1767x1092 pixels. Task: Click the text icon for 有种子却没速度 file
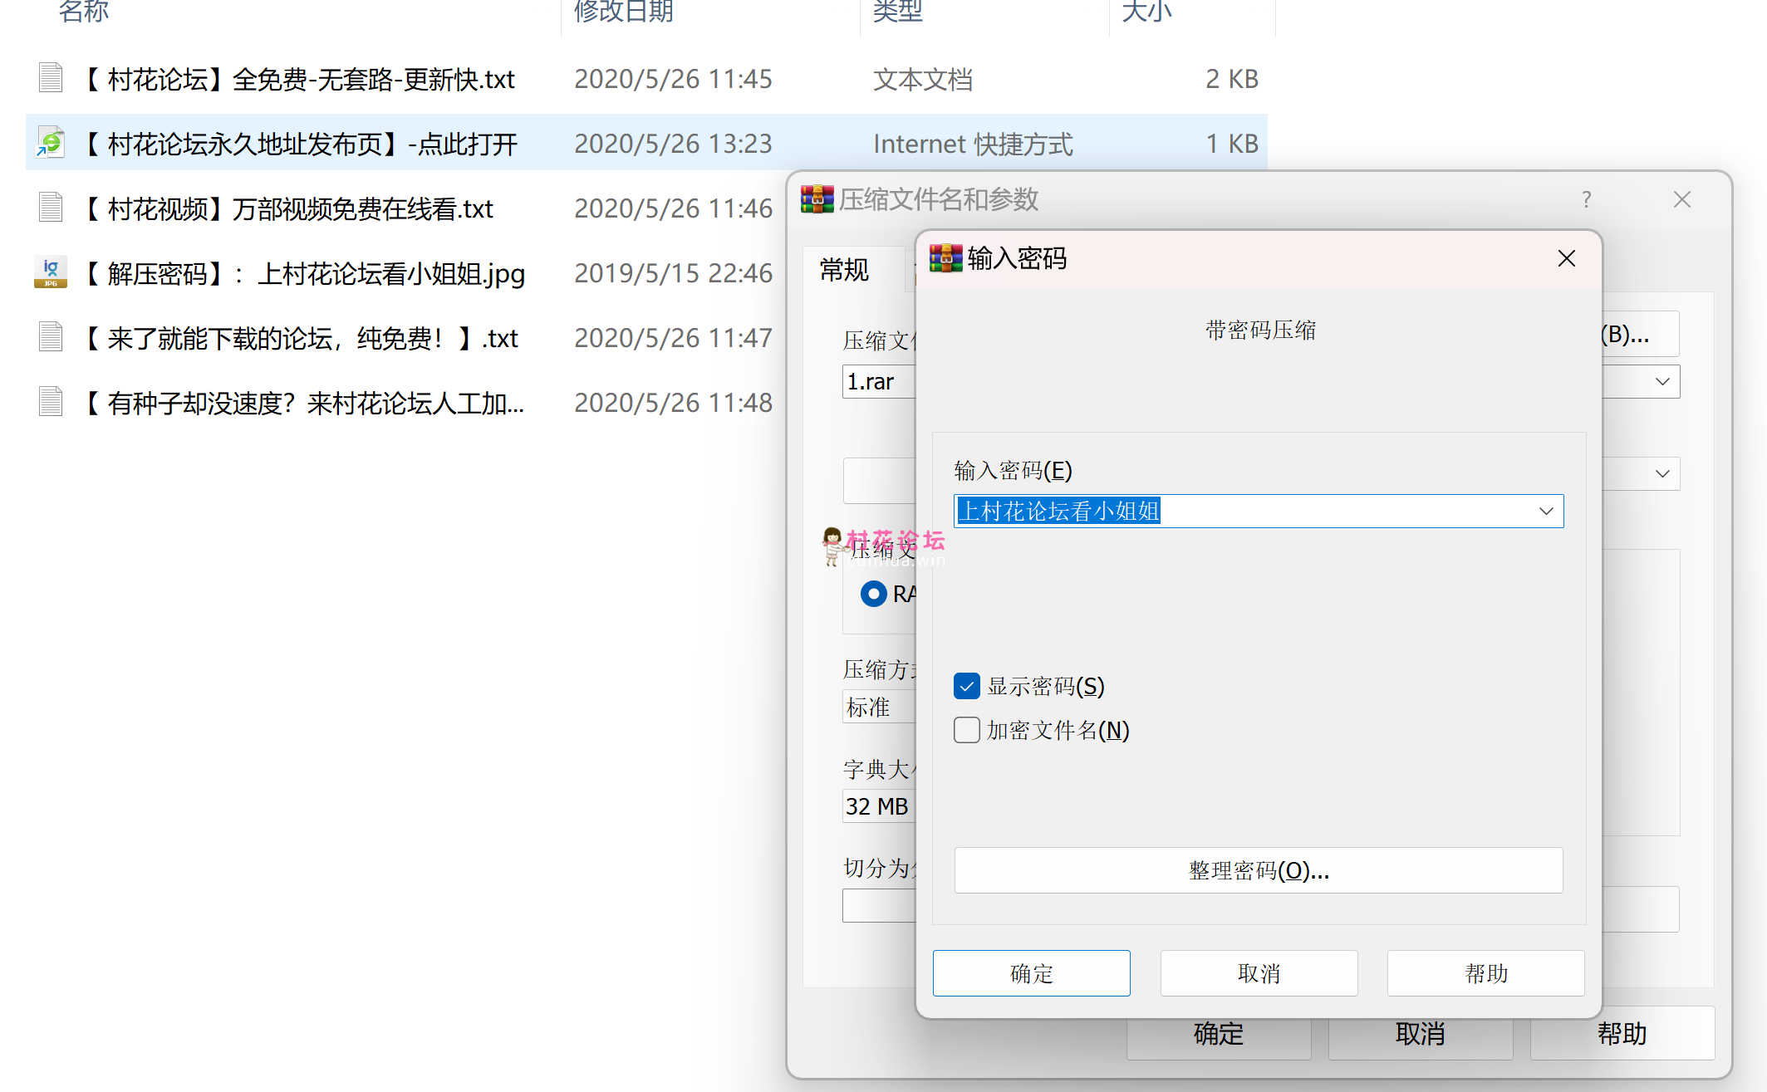point(51,402)
